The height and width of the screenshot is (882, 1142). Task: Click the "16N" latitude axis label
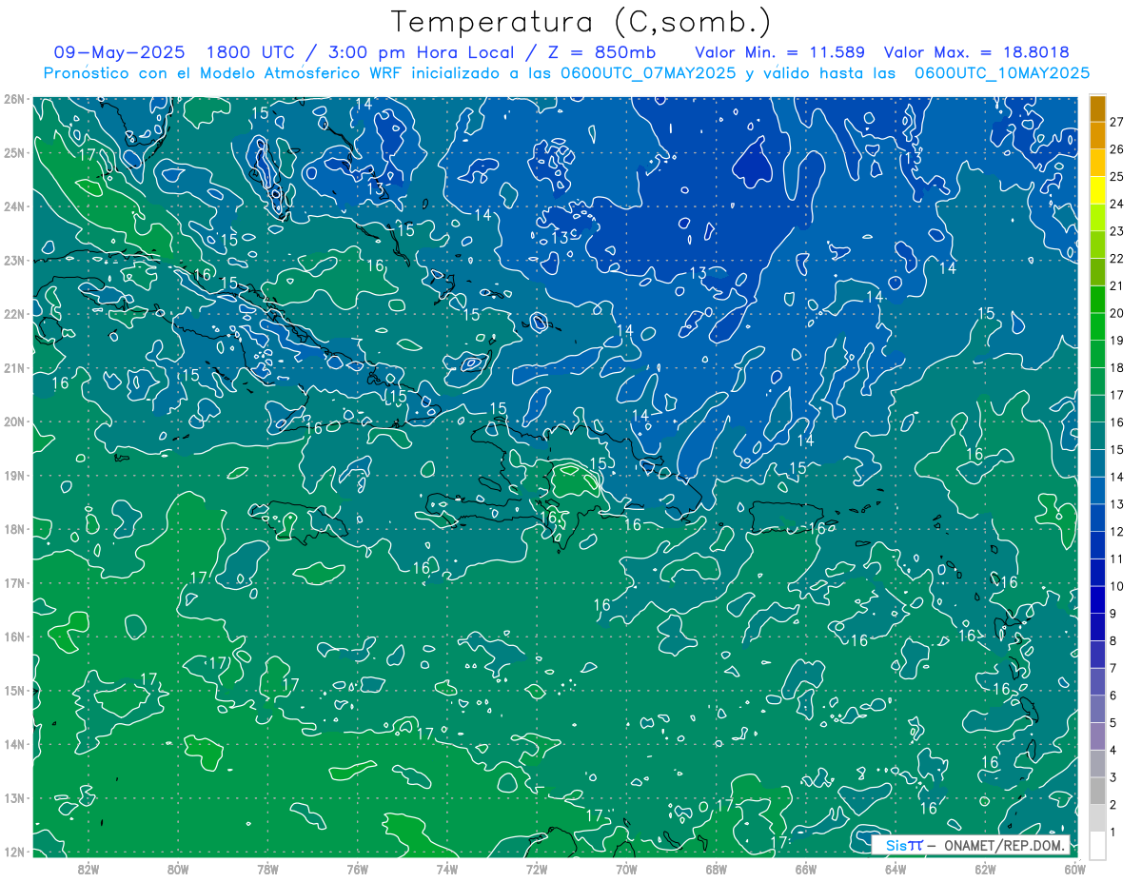(14, 637)
